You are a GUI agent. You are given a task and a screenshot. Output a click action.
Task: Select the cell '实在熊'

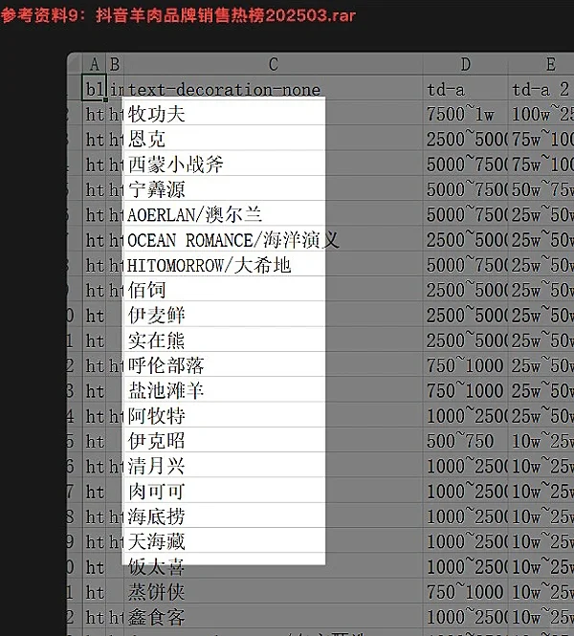point(273,340)
